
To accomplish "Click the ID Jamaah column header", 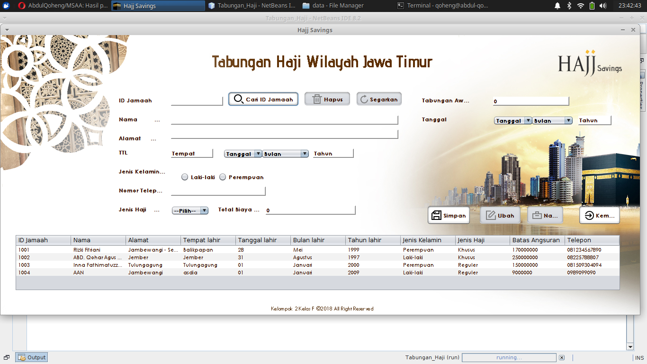I will (x=44, y=240).
